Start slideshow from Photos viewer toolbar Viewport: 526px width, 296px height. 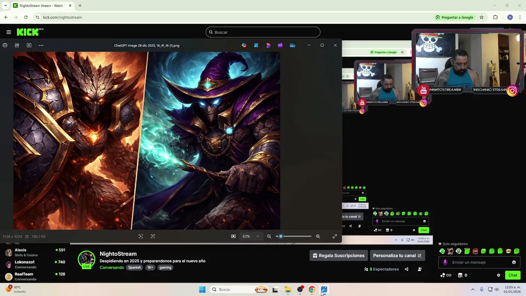[x=29, y=45]
